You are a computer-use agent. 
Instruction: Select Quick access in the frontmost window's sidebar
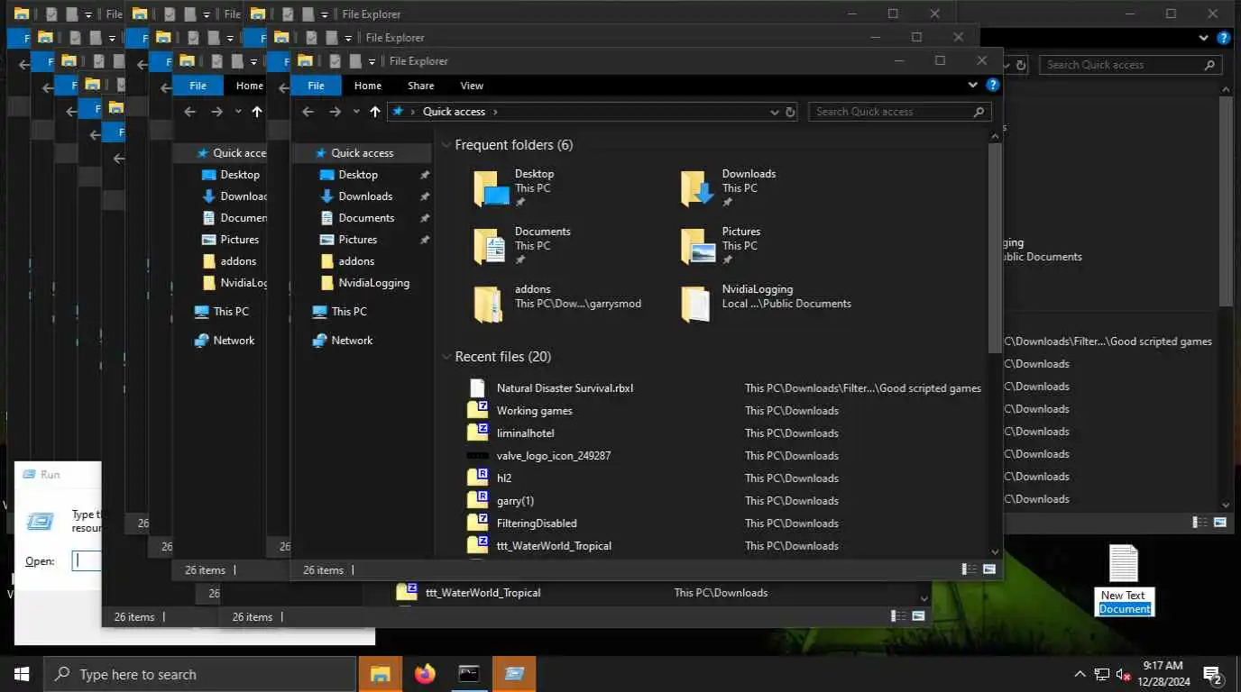pos(363,153)
